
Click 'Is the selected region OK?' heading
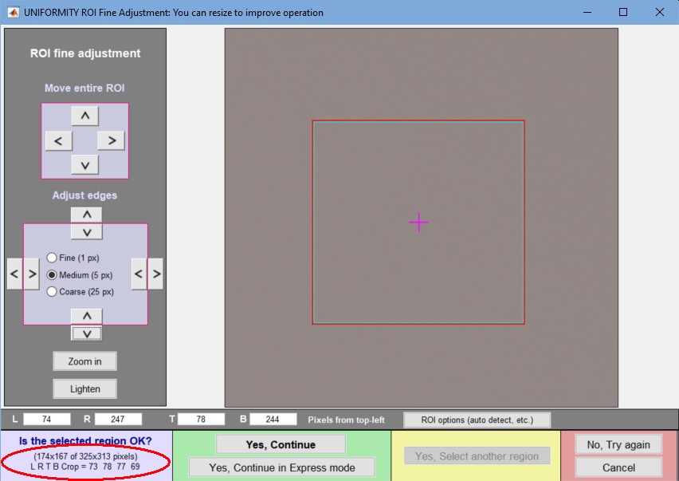tap(85, 441)
